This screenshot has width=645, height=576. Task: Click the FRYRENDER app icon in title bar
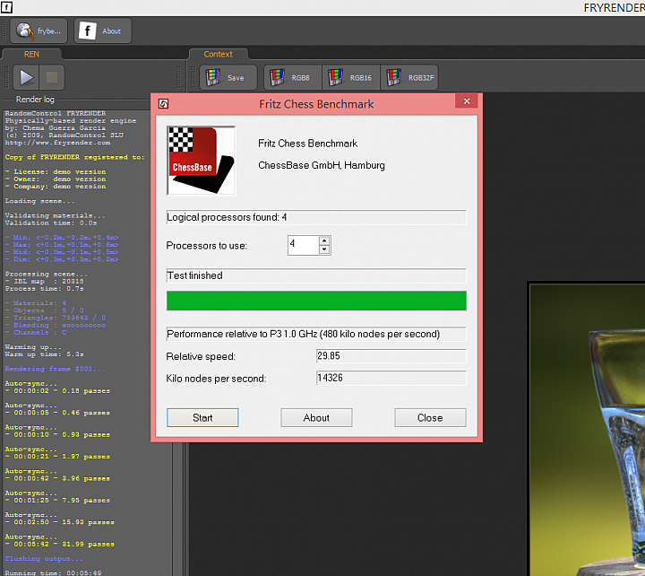click(6, 7)
